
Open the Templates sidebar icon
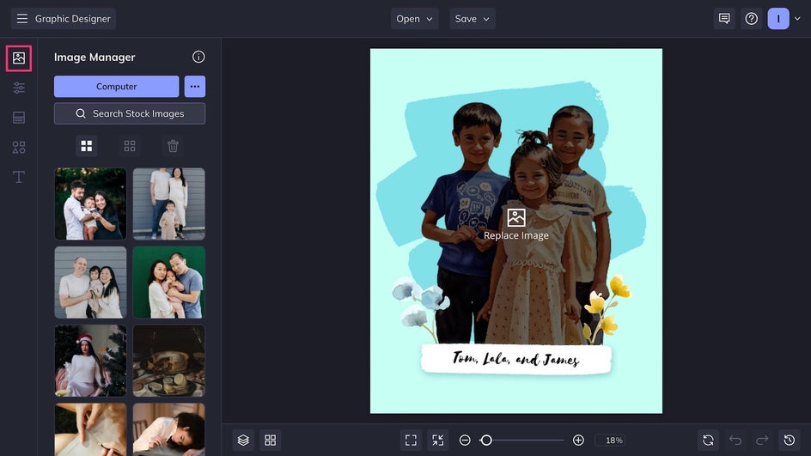click(x=19, y=118)
